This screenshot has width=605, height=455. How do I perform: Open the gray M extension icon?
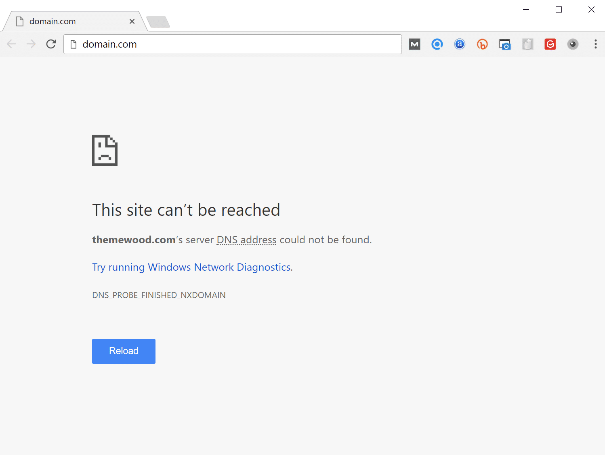tap(414, 44)
